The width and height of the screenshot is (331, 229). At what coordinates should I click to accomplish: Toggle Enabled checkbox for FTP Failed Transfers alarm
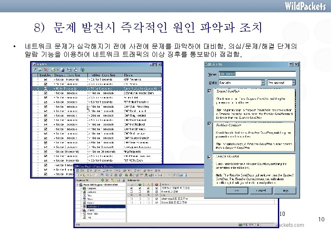tap(45, 102)
